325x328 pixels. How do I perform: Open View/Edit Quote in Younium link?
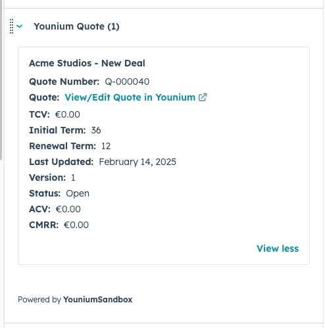coord(130,97)
